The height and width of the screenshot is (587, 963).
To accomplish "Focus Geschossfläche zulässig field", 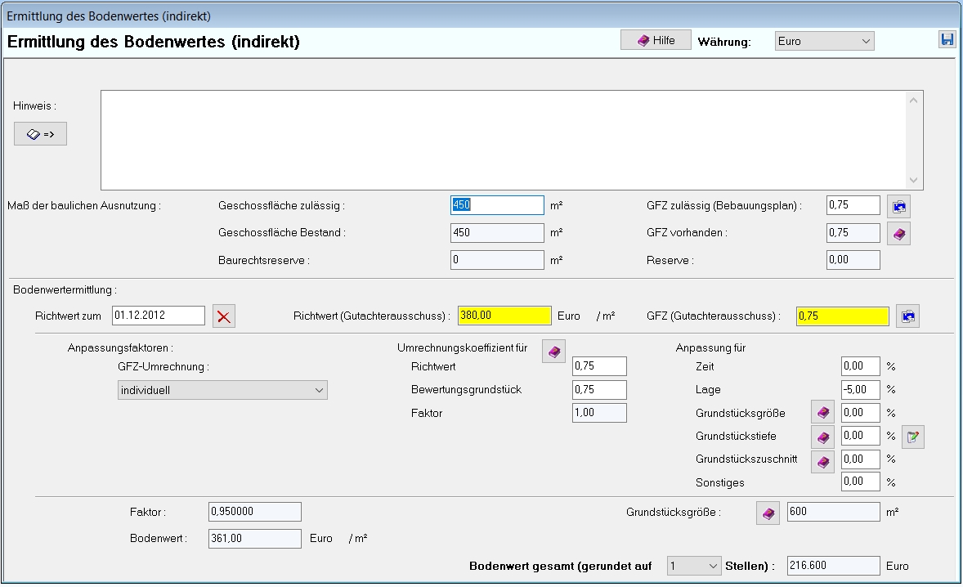I will tap(497, 205).
